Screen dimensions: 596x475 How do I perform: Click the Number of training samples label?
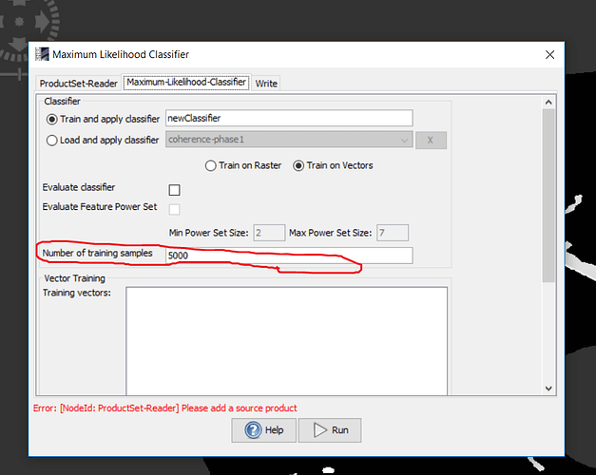[97, 253]
